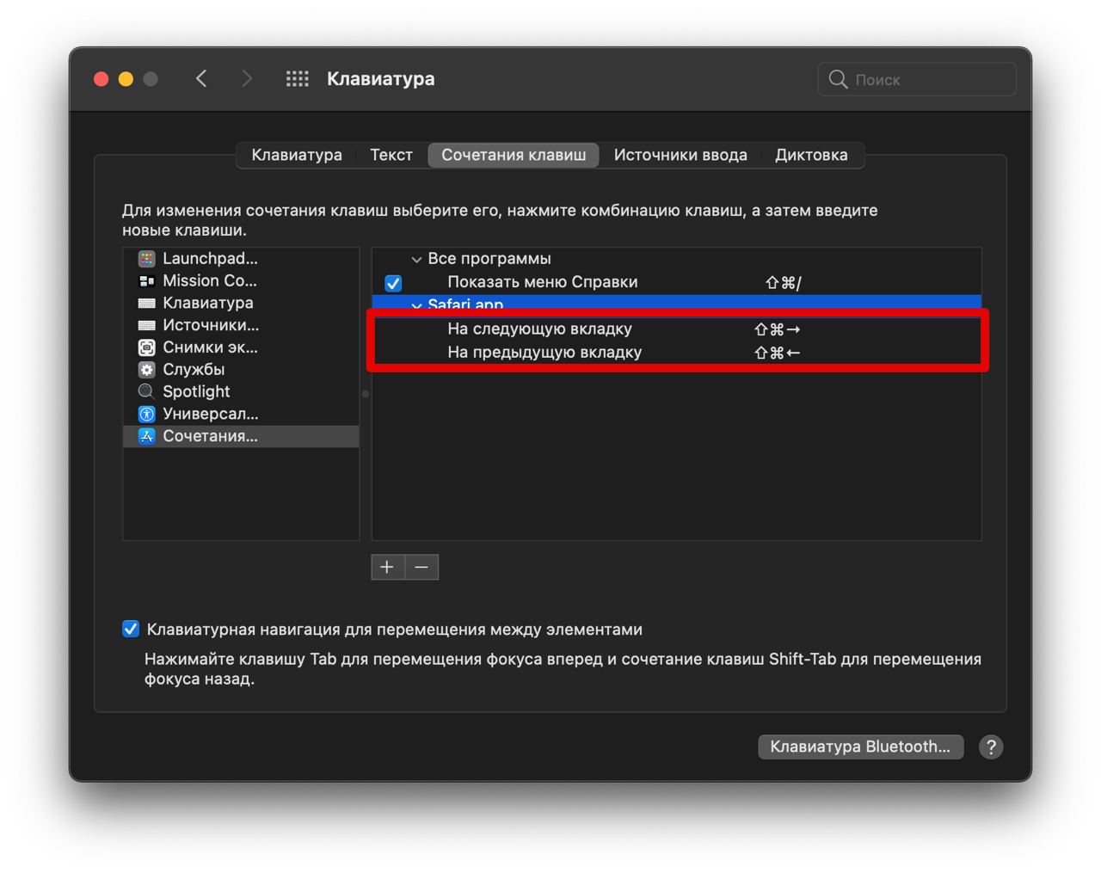Select the Универсал… category row
The height and width of the screenshot is (873, 1101).
[x=241, y=414]
